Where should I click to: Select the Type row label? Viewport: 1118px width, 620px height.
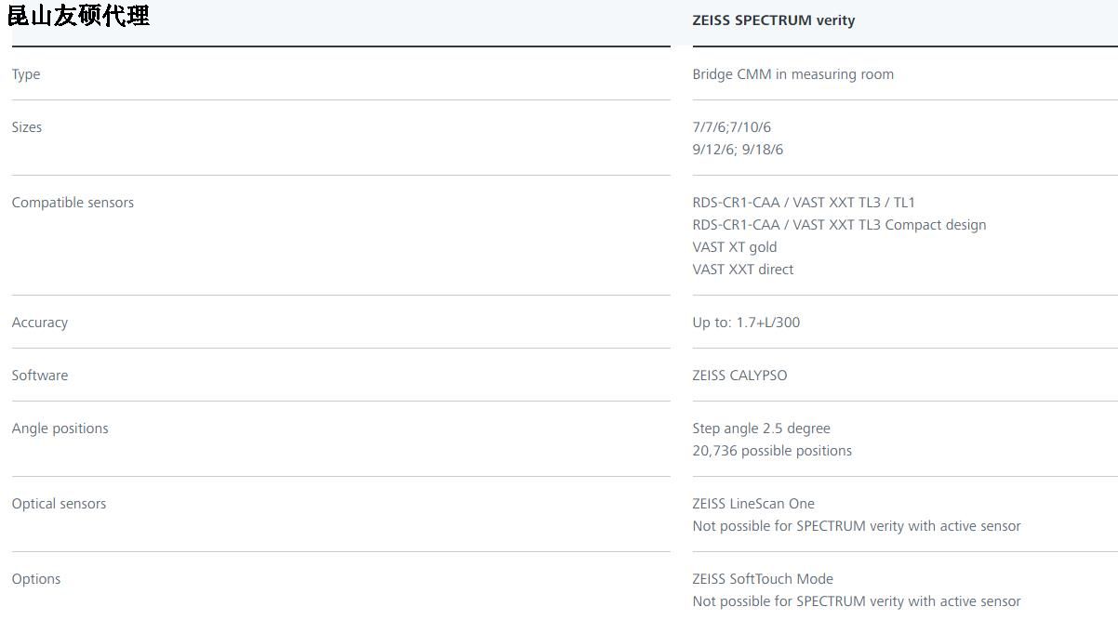pyautogui.click(x=26, y=74)
